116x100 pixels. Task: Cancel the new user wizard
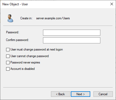pos(103,94)
